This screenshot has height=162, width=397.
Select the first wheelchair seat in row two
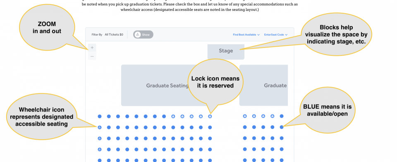100,127
